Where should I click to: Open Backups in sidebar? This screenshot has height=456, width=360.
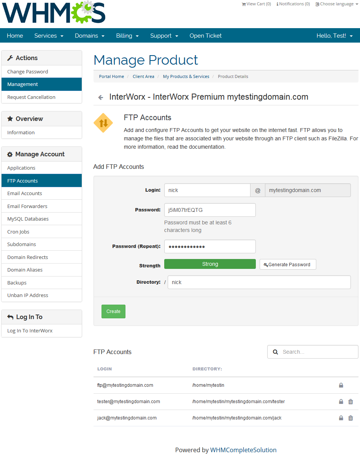(41, 283)
